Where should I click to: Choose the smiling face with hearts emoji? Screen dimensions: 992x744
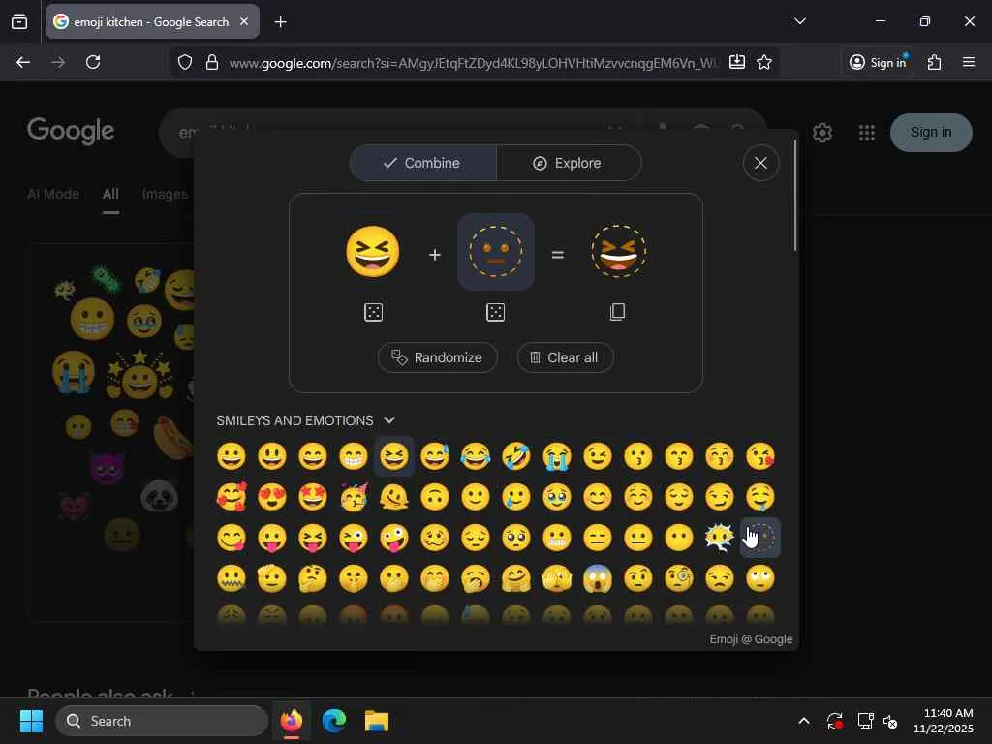(x=232, y=497)
